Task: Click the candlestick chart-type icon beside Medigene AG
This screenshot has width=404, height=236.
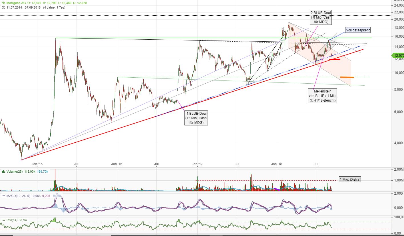Action: pyautogui.click(x=3, y=3)
